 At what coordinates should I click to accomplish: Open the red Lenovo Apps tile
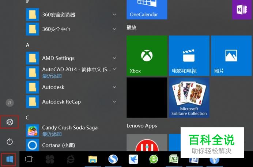(x=147, y=143)
